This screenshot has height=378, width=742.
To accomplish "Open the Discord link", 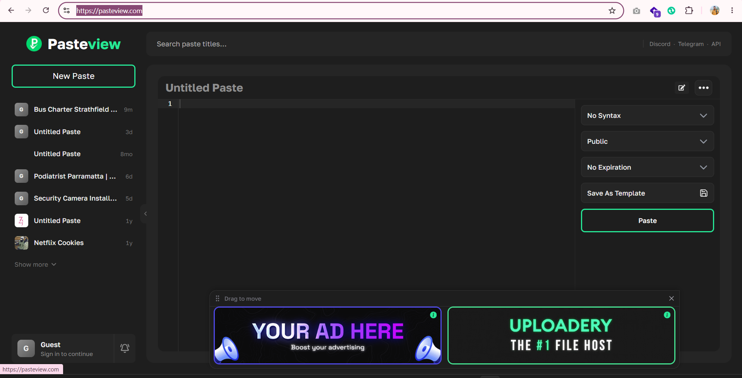I will click(x=660, y=44).
